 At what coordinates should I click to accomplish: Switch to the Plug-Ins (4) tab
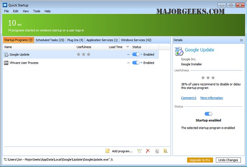(75, 40)
